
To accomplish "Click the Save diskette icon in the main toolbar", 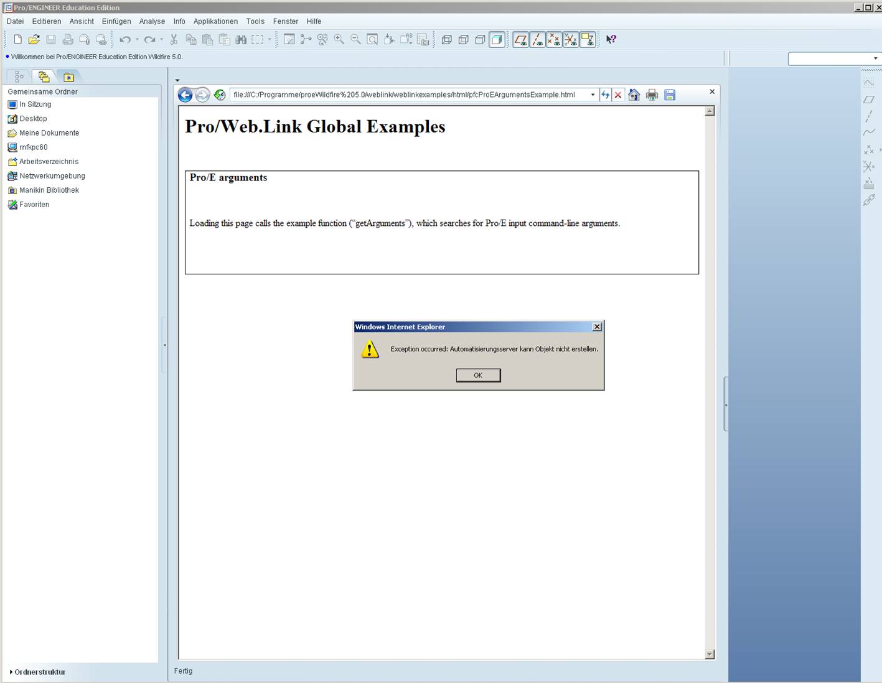I will tap(51, 39).
